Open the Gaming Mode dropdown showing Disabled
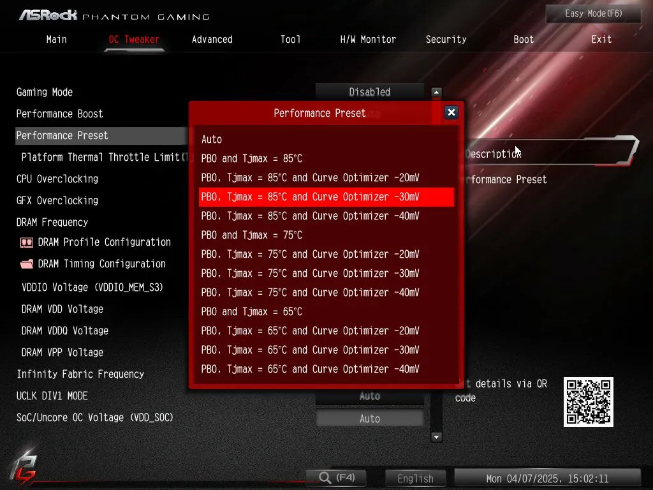This screenshot has height=490, width=653. tap(370, 91)
